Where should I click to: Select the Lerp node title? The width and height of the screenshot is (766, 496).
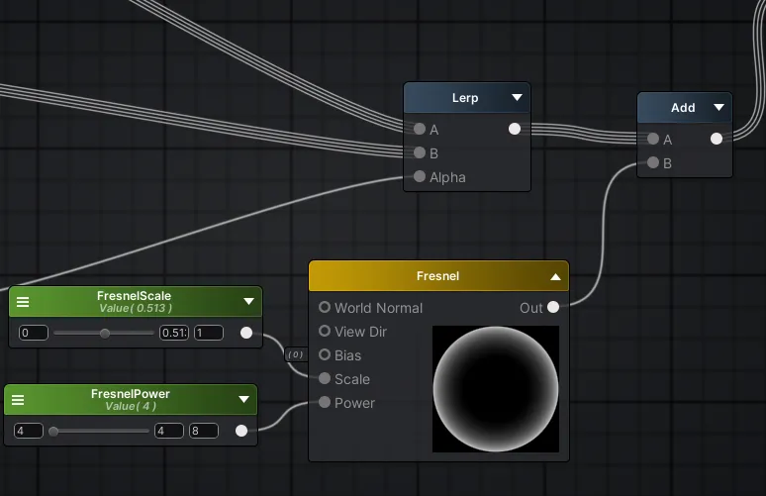pos(465,98)
